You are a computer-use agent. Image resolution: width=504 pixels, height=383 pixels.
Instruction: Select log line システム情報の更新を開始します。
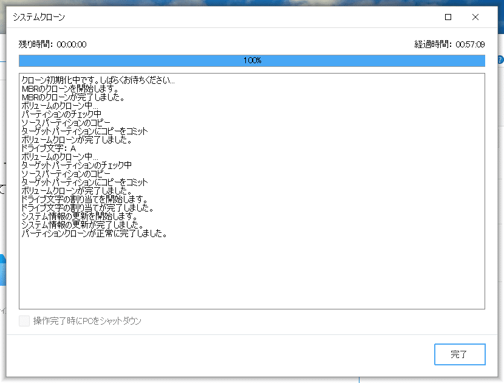click(80, 216)
